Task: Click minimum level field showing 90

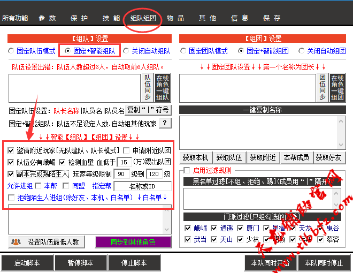Action: (x=121, y=174)
